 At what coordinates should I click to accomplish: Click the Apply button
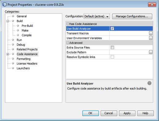[127, 113]
